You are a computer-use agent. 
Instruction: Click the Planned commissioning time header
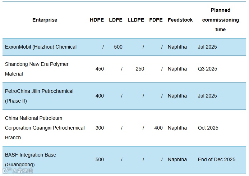click(x=220, y=20)
